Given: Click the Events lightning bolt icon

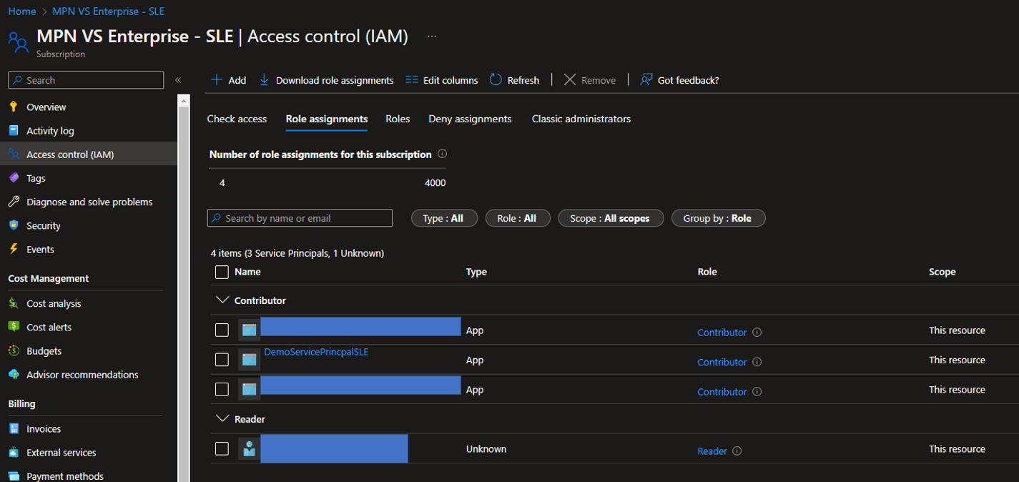Looking at the screenshot, I should coord(13,249).
